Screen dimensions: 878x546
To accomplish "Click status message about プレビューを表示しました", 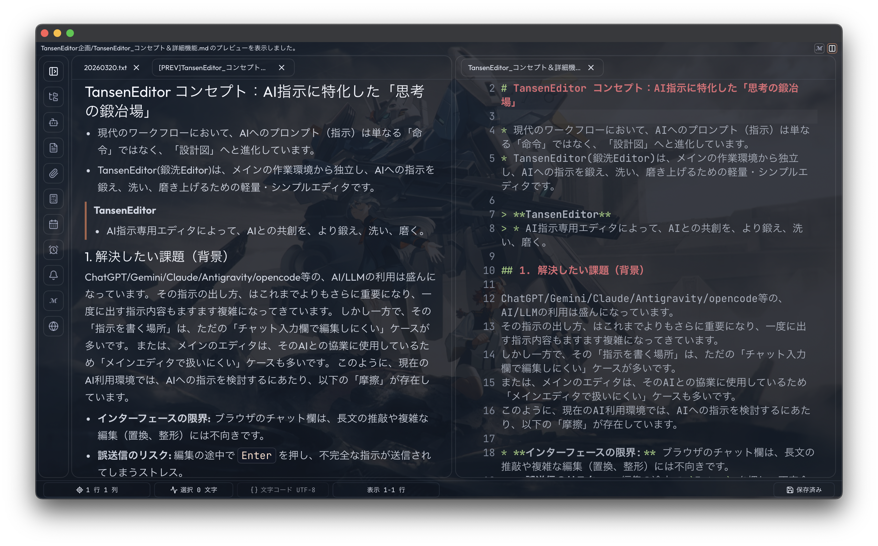I will (168, 48).
